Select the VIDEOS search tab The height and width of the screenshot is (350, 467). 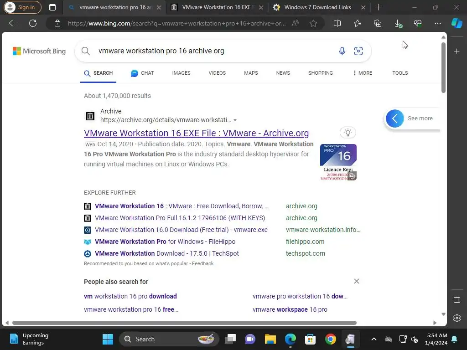point(217,73)
